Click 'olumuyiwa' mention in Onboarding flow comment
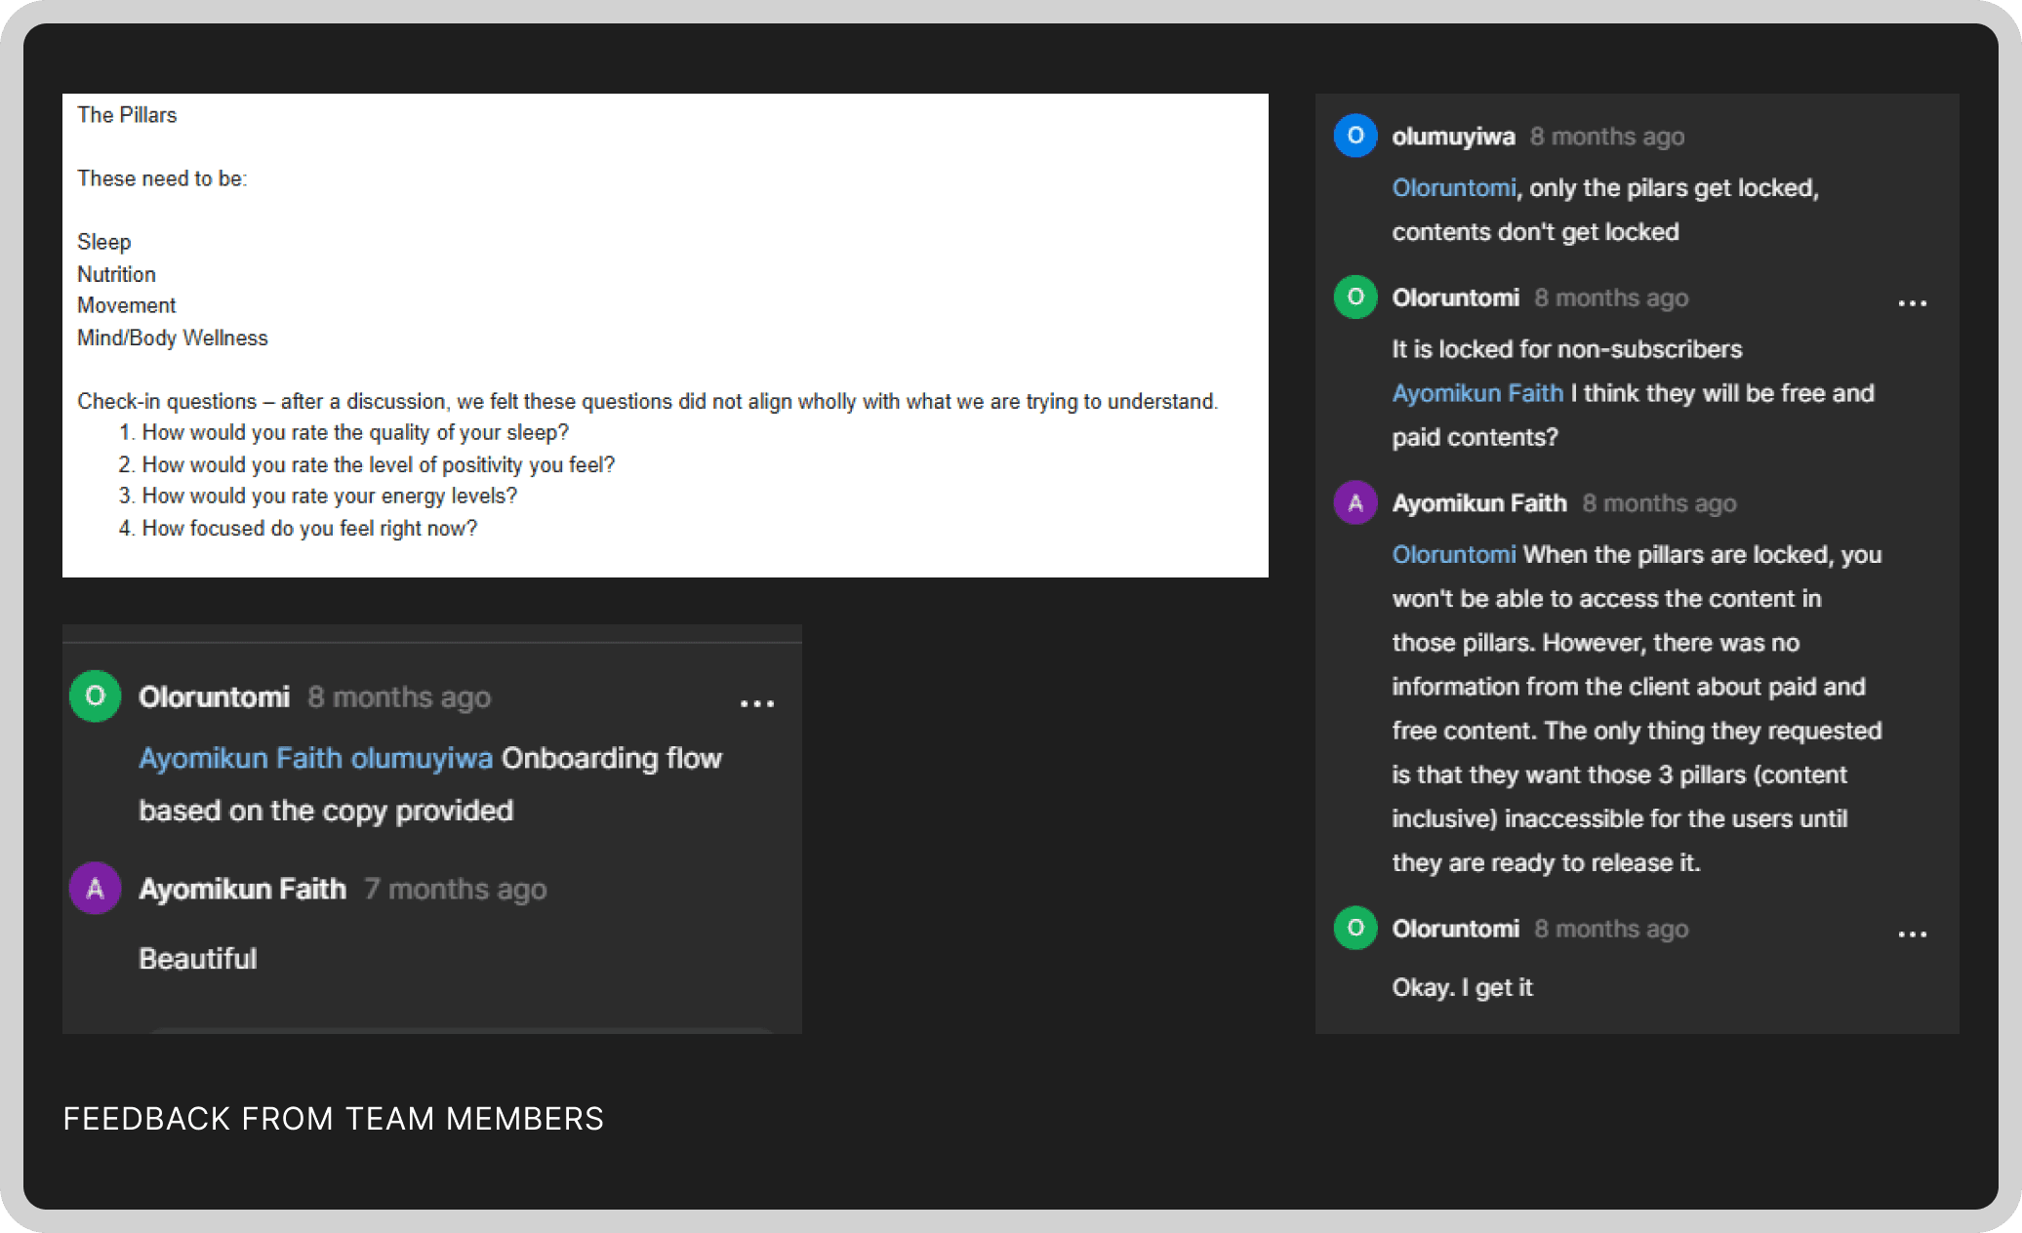Image resolution: width=2022 pixels, height=1233 pixels. click(422, 758)
